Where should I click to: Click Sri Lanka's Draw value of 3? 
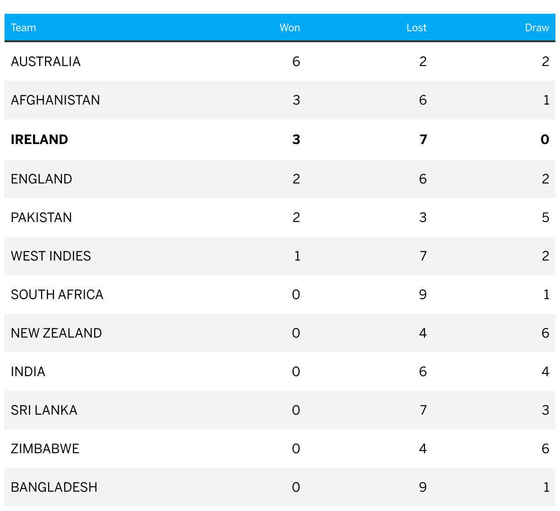pos(545,410)
